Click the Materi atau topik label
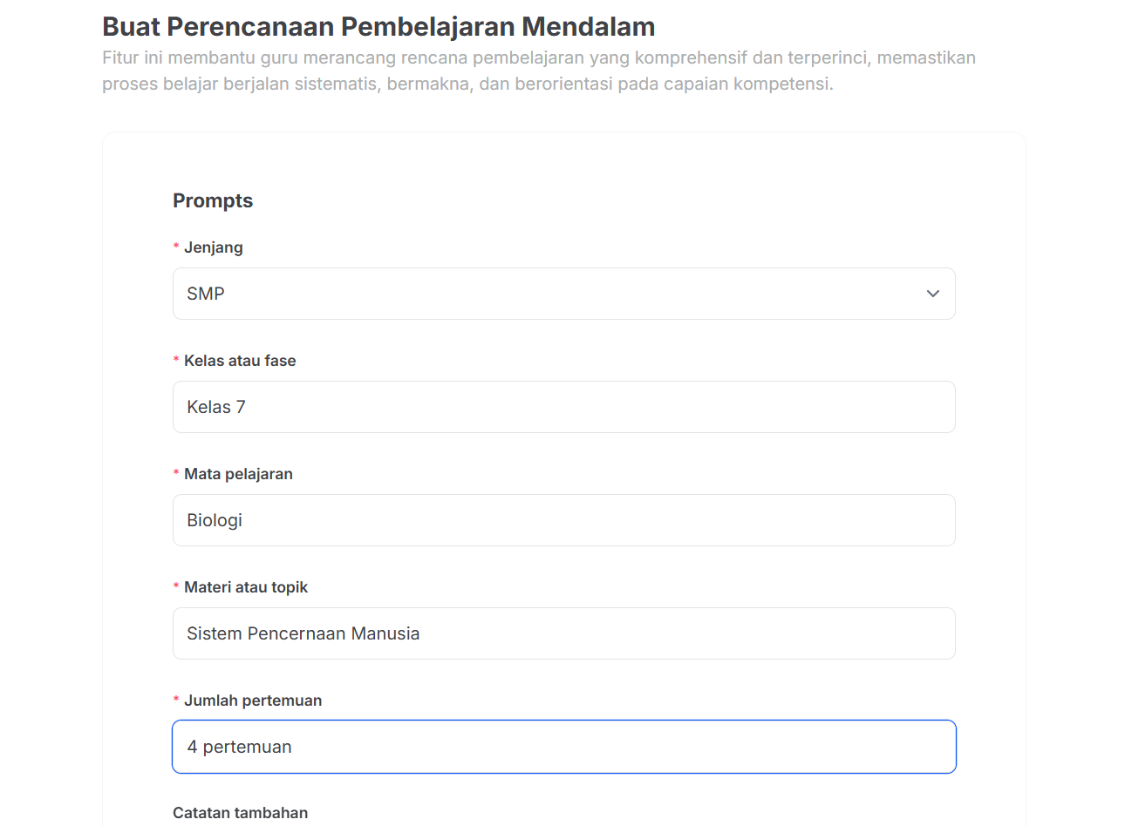 pyautogui.click(x=246, y=587)
